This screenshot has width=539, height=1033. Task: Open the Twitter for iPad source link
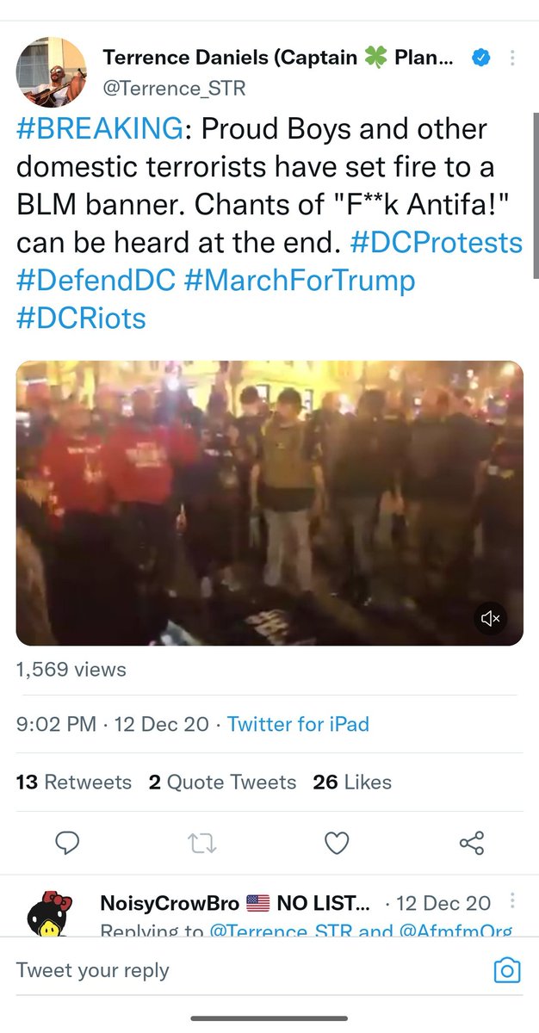pos(298,724)
